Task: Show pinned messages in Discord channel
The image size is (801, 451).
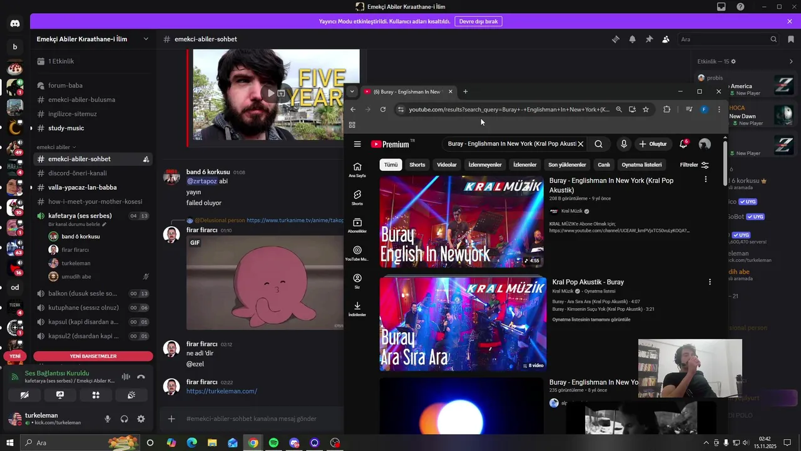Action: coord(649,39)
